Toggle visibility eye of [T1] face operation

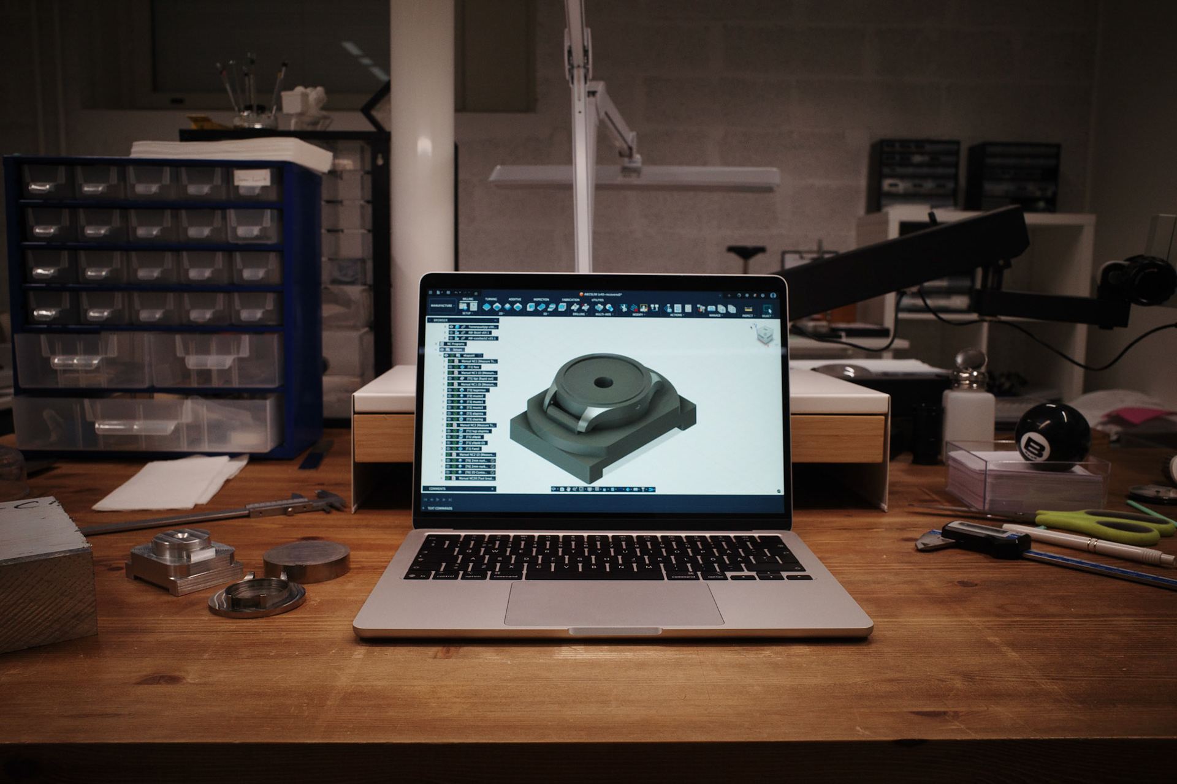pos(451,367)
